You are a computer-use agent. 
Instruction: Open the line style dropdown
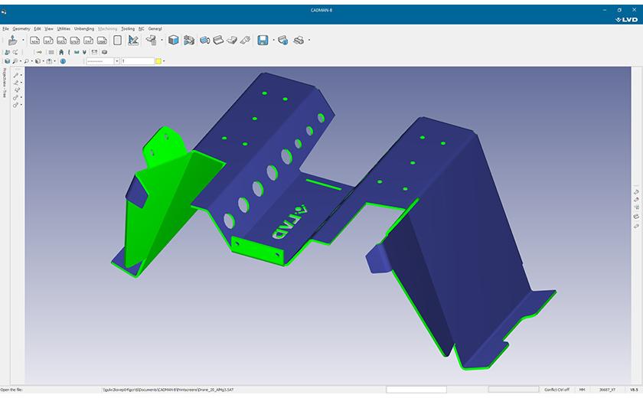pos(102,61)
